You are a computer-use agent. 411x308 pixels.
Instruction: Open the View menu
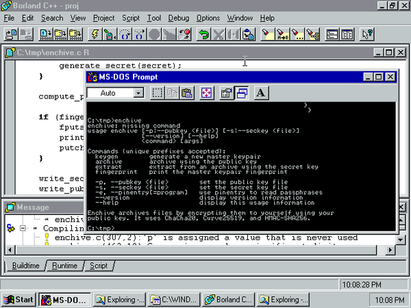pyautogui.click(x=78, y=18)
